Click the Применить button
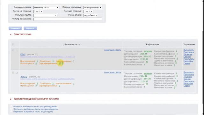The image size is (204, 115). [x=15, y=28]
